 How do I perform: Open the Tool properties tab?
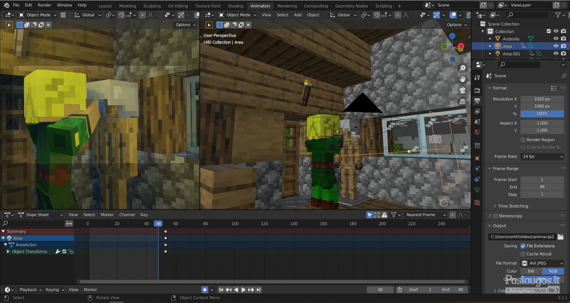(477, 77)
